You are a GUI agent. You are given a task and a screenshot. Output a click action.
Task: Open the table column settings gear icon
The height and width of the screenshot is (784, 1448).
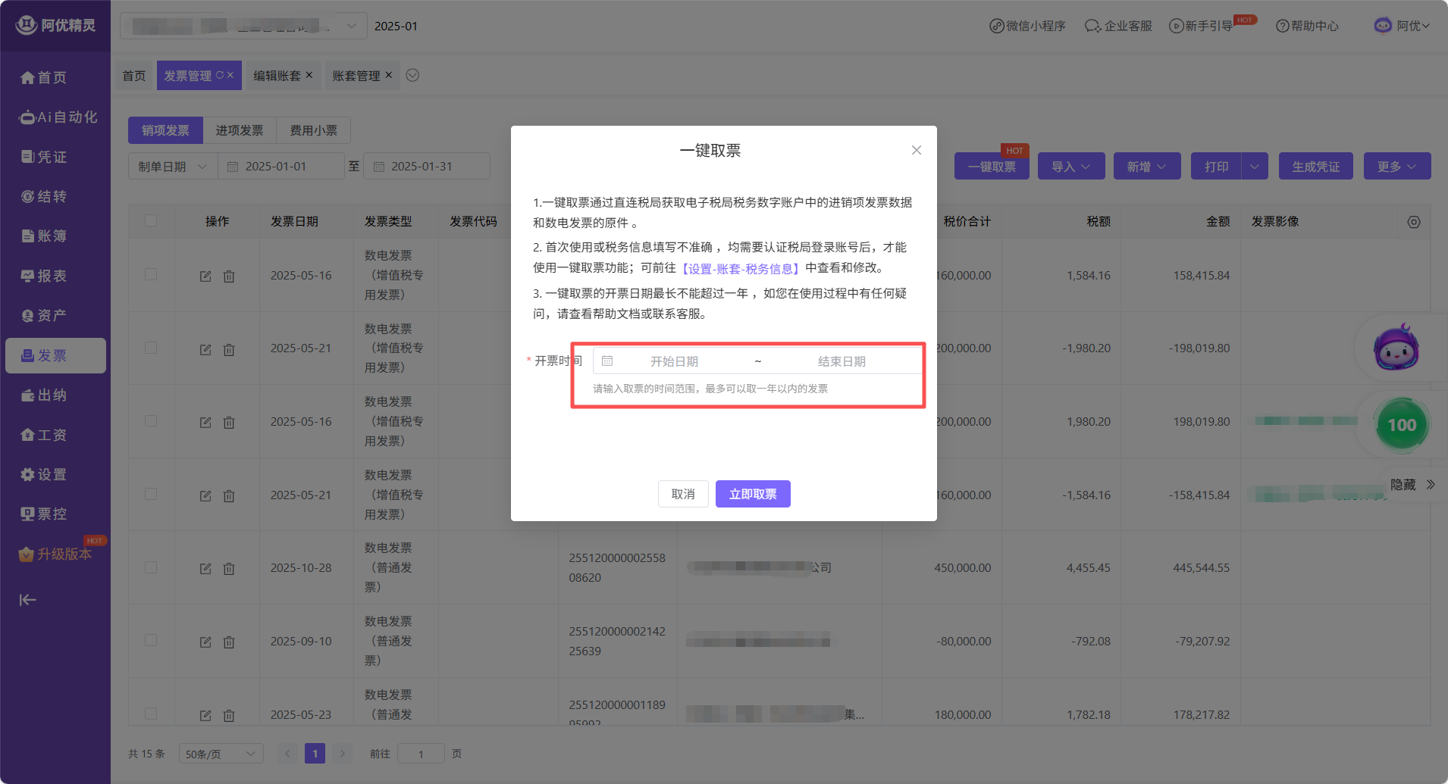coord(1413,222)
